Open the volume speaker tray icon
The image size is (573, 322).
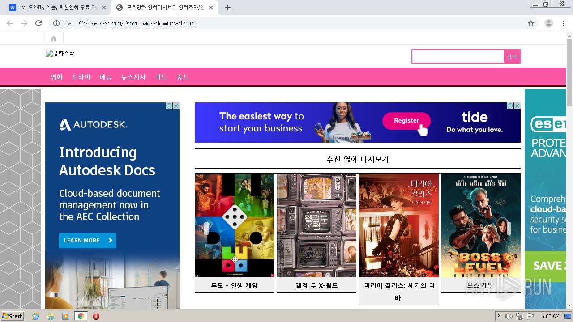[509, 316]
